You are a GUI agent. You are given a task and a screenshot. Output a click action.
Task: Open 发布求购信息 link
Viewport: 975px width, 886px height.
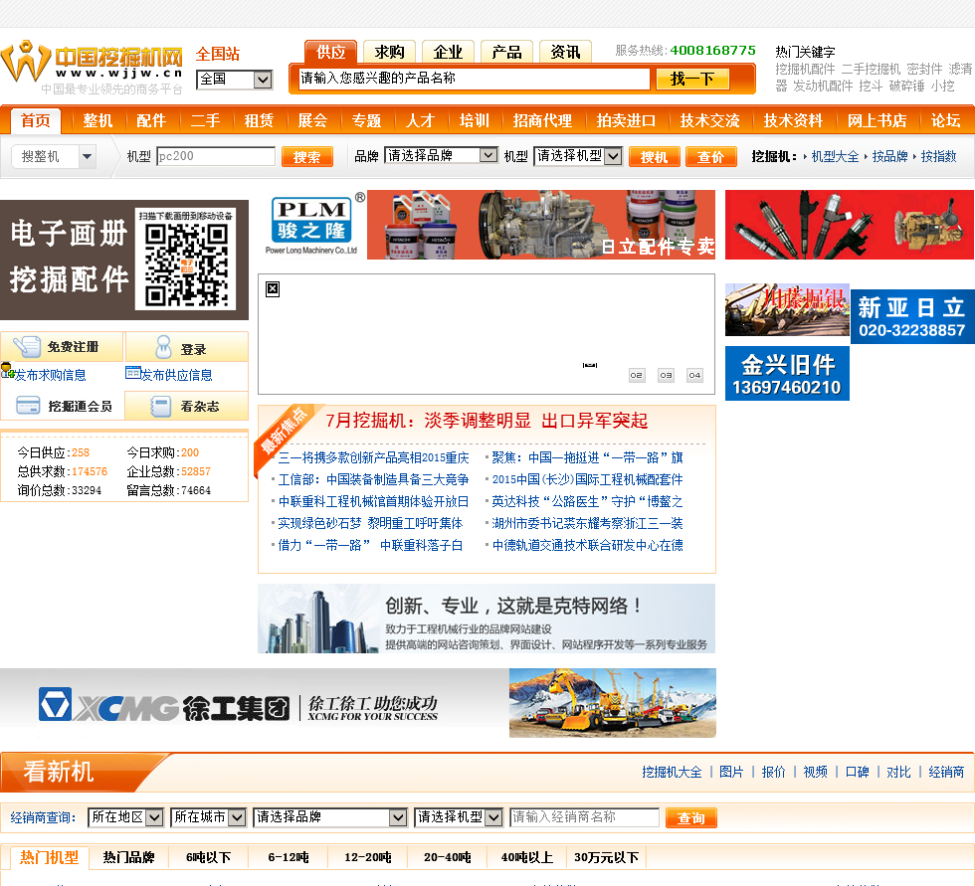[x=51, y=375]
